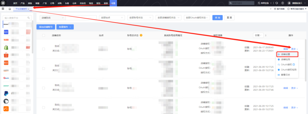This screenshot has width=308, height=114.
Task: Click the 查询 search button
Action: pyautogui.click(x=217, y=18)
